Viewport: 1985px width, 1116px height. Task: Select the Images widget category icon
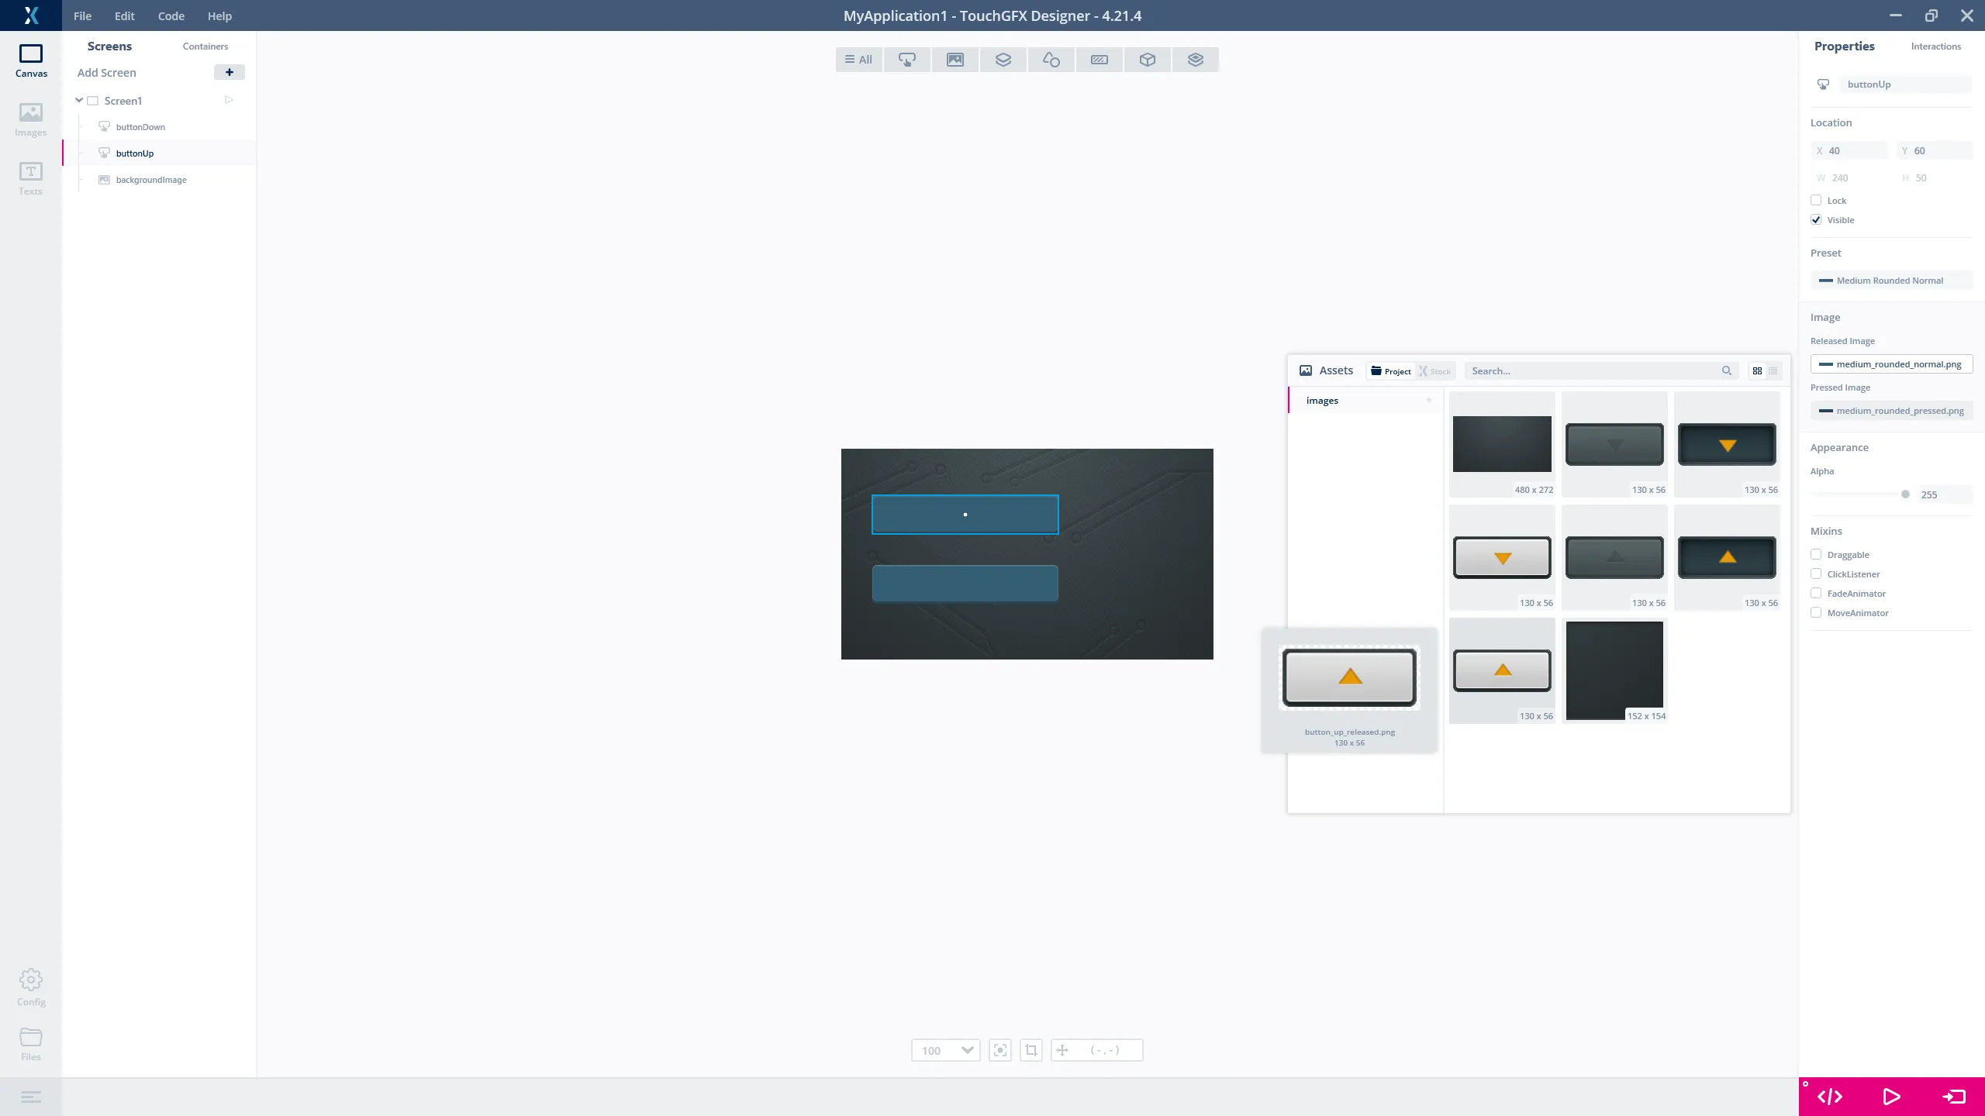(955, 60)
